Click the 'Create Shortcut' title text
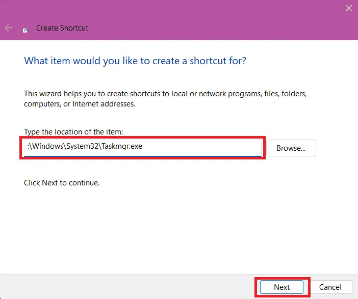The height and width of the screenshot is (299, 358). 62,28
